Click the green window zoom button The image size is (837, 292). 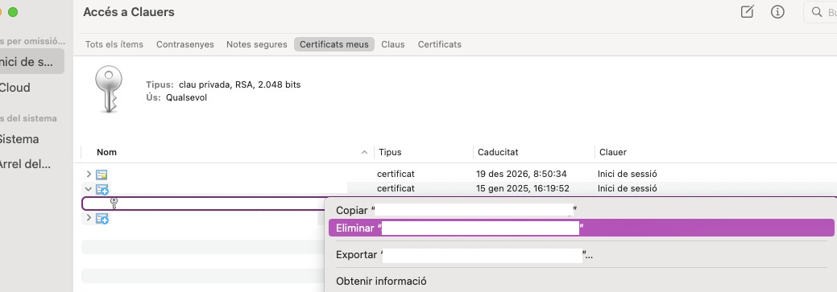[x=13, y=12]
